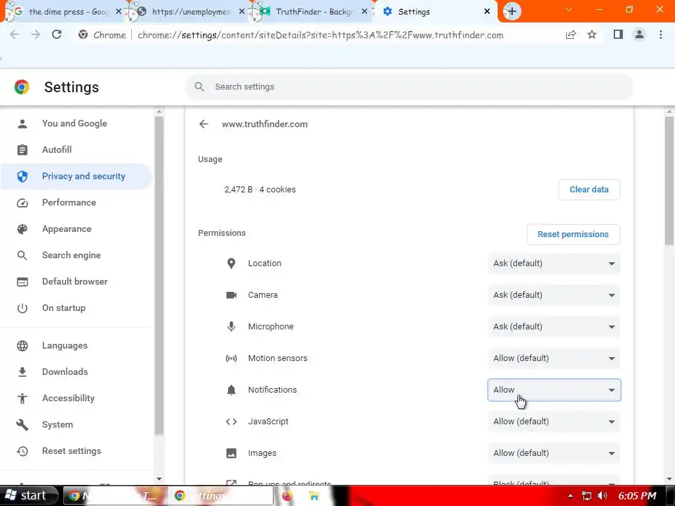Show hidden system tray icons
The image size is (675, 506).
[x=570, y=495]
